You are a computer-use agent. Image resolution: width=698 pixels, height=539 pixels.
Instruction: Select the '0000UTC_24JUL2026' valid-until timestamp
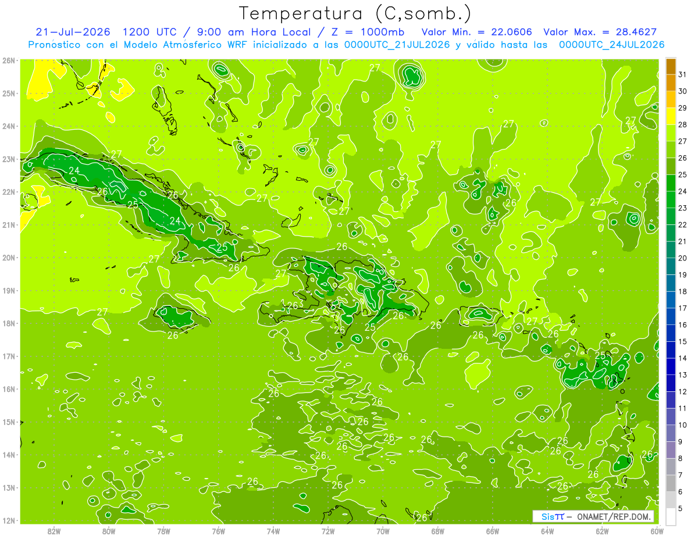[x=611, y=44]
